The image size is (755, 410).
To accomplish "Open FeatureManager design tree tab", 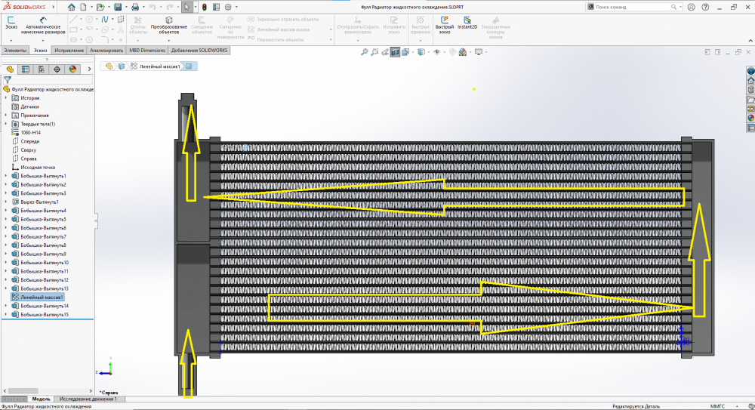I will (x=10, y=69).
